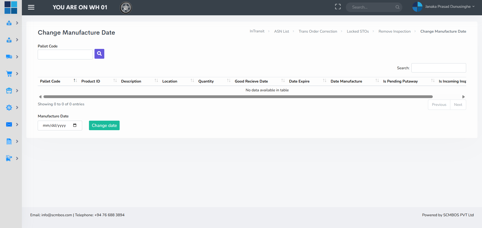Open Remove Inspection tab
The image size is (482, 228).
(x=394, y=31)
